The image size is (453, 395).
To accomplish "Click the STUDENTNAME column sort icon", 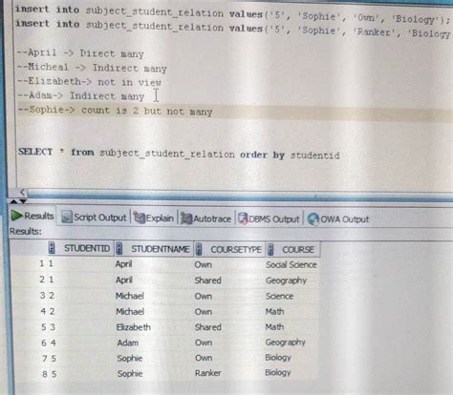I will coord(119,248).
